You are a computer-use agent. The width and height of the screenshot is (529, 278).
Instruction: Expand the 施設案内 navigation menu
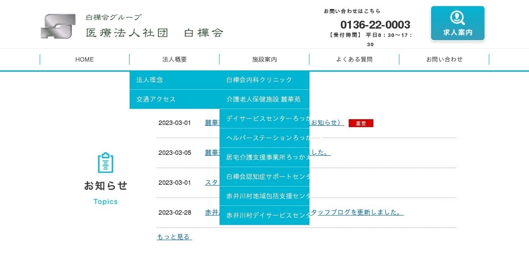pyautogui.click(x=264, y=59)
